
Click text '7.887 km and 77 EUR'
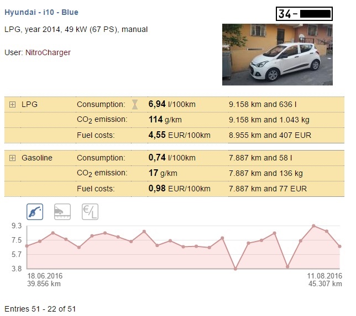pyautogui.click(x=268, y=189)
